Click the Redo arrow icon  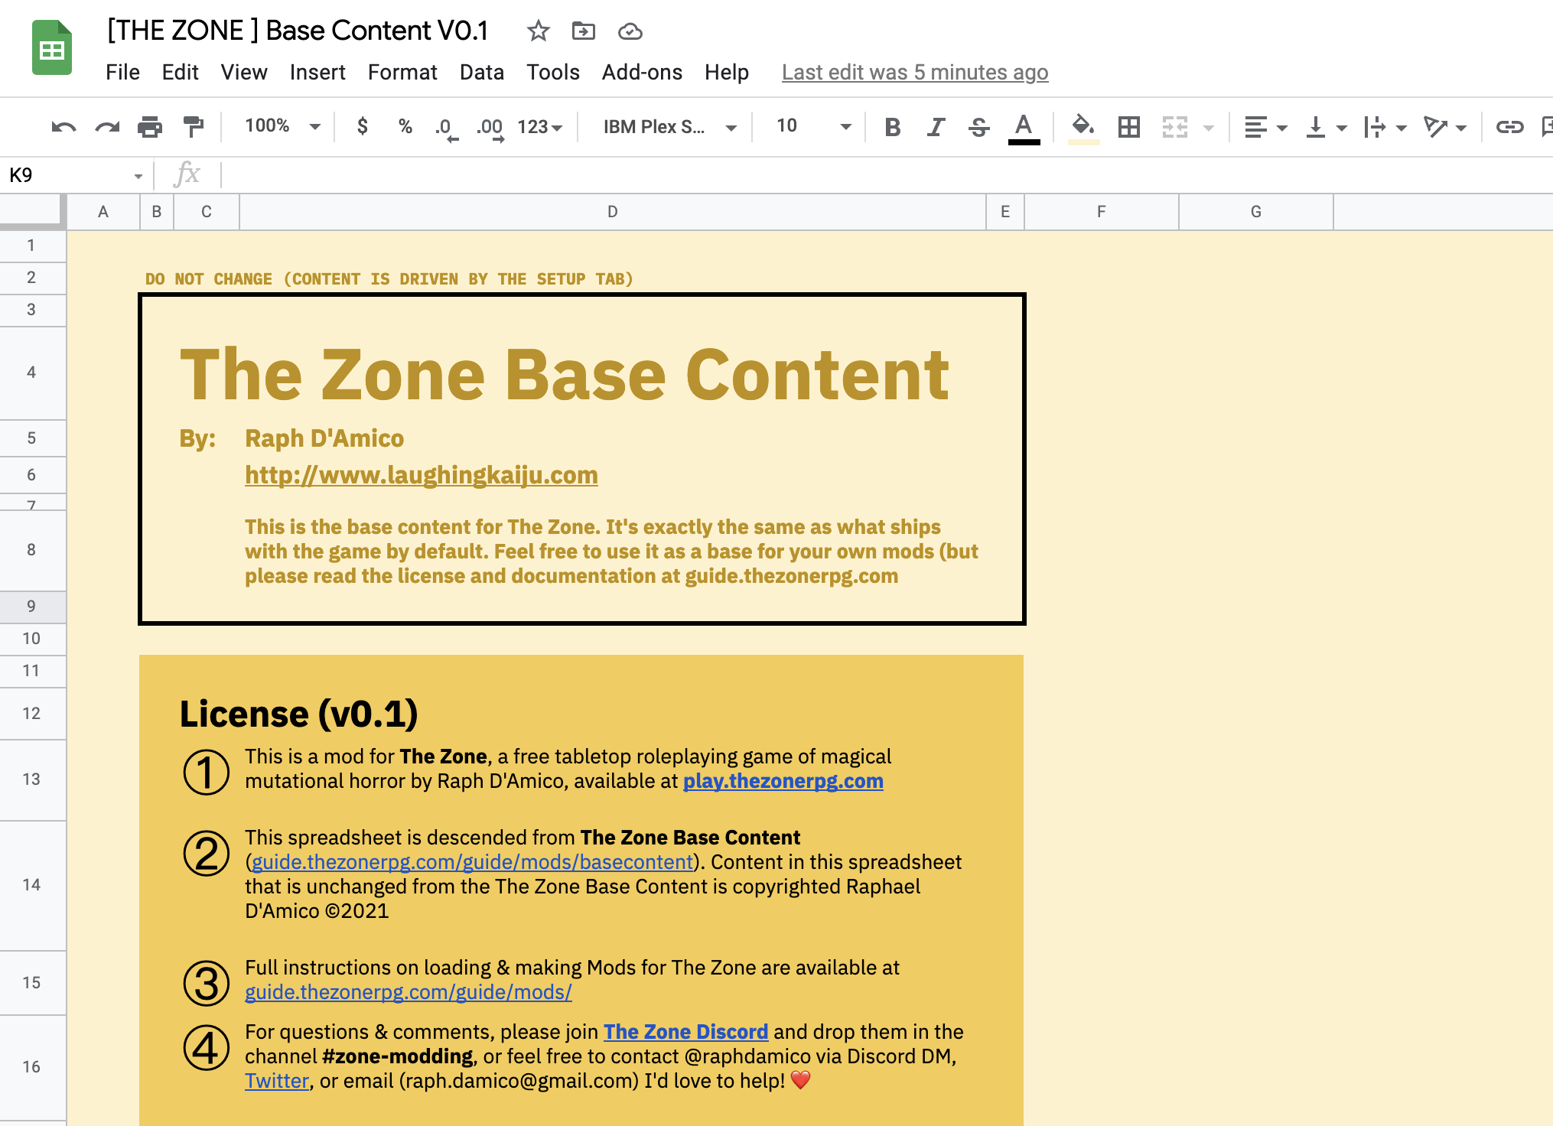click(107, 127)
